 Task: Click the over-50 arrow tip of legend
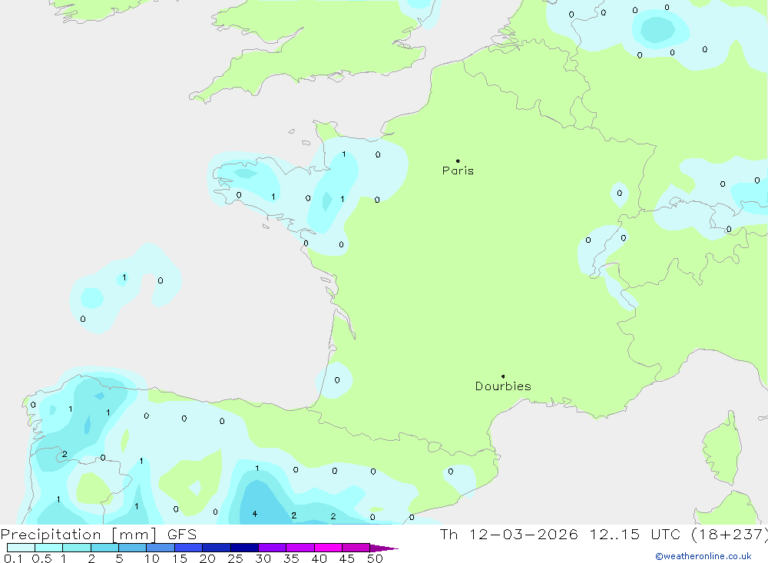[384, 548]
